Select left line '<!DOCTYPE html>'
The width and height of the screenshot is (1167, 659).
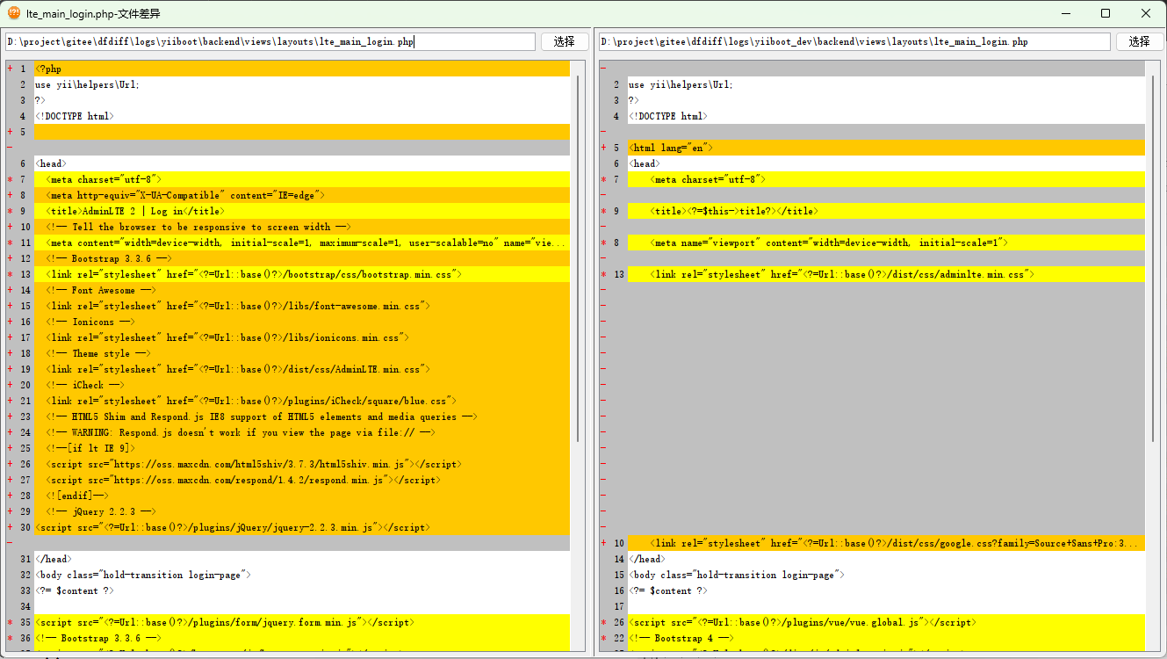(302, 116)
